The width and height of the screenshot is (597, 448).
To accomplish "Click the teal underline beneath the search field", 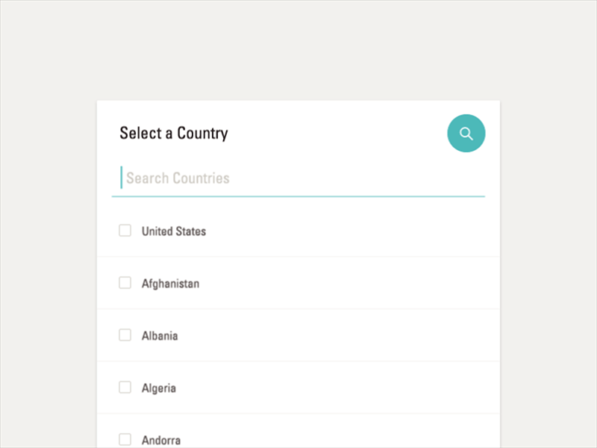I will click(x=298, y=196).
